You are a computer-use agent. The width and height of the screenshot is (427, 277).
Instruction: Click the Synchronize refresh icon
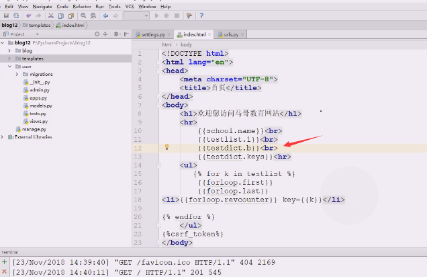(x=16, y=16)
